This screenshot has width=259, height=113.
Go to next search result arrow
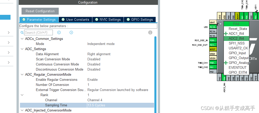coord(71,32)
